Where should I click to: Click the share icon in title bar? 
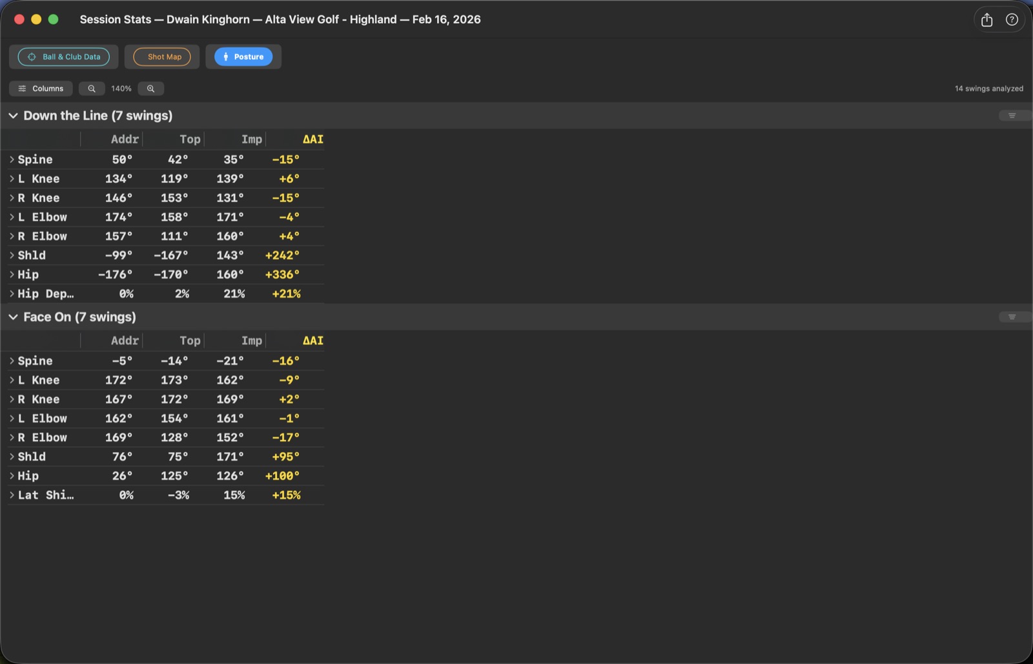click(987, 20)
